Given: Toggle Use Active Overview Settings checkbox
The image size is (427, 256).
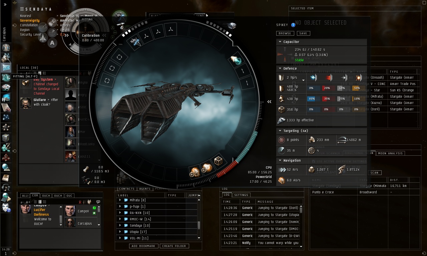Looking at the screenshot, I should [x=314, y=161].
